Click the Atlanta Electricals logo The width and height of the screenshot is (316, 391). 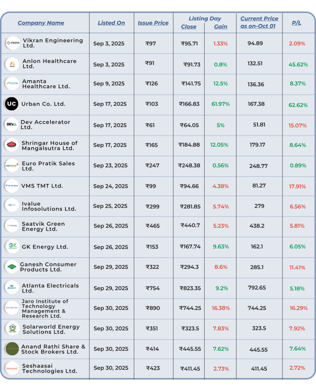12,288
